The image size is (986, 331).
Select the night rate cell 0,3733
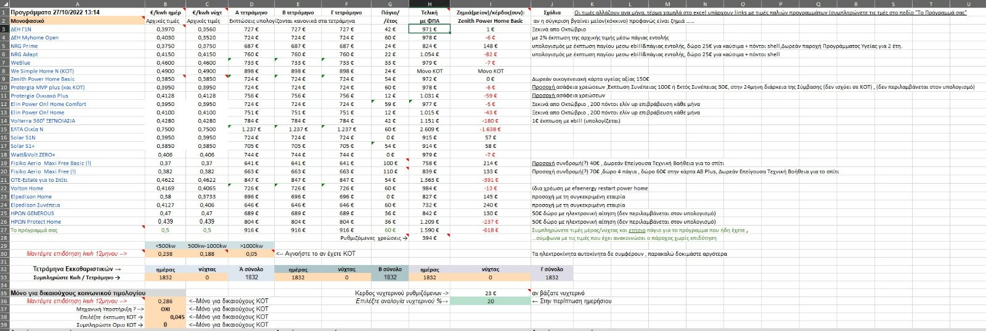[x=207, y=197]
